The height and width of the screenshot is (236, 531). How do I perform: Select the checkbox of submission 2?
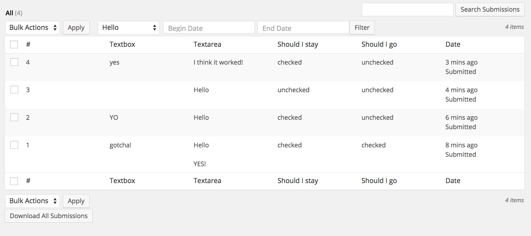pos(14,117)
